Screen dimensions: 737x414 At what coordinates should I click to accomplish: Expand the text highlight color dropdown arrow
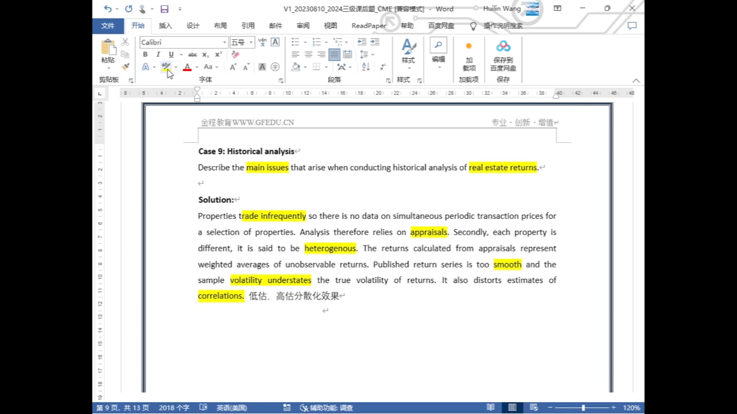[x=176, y=68]
